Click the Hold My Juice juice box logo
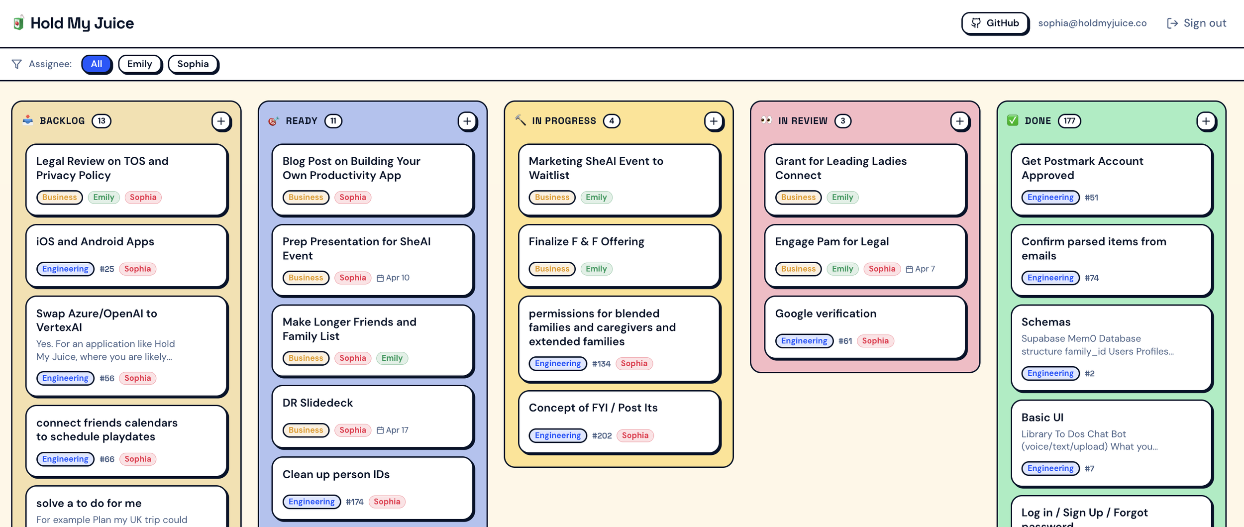Viewport: 1244px width, 527px height. tap(18, 22)
